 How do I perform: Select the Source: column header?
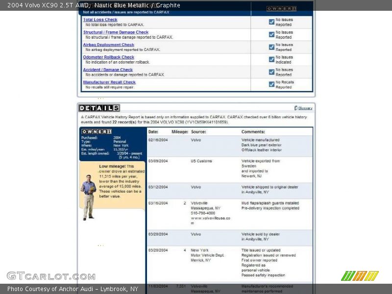pos(198,132)
